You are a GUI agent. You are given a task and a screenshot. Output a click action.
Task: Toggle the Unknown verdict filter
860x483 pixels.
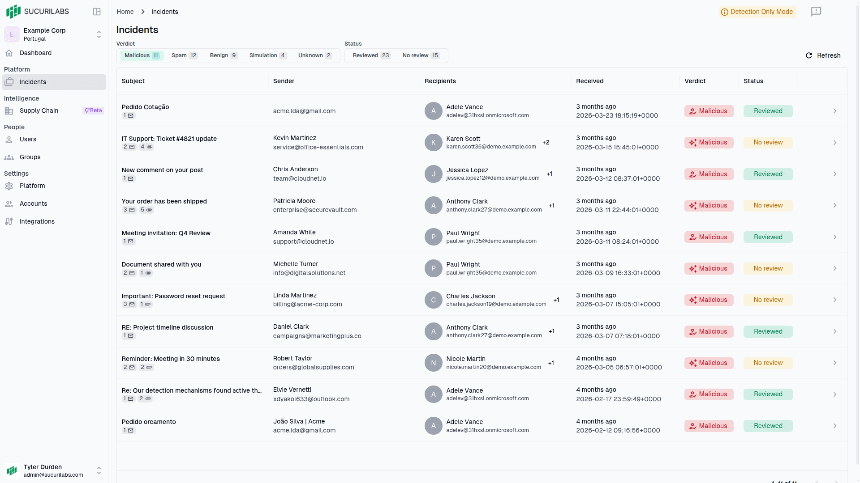click(315, 55)
